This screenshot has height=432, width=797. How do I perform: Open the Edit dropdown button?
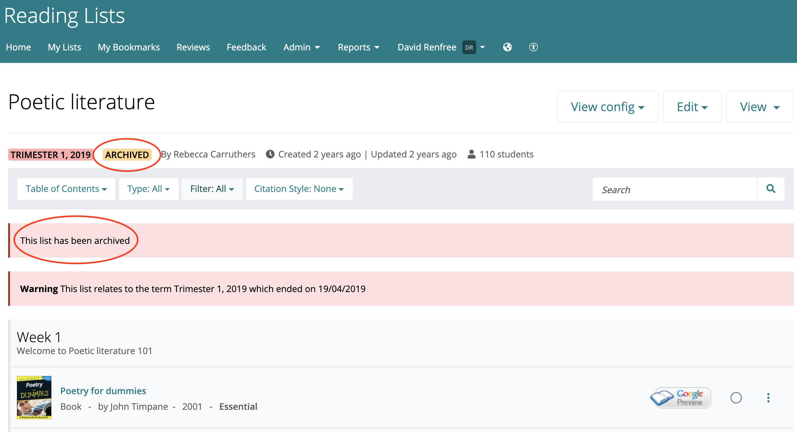point(692,106)
